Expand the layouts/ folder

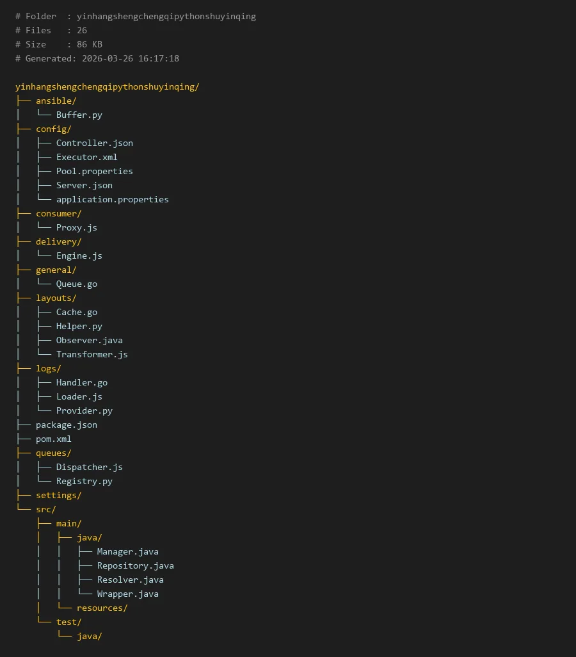tap(56, 298)
